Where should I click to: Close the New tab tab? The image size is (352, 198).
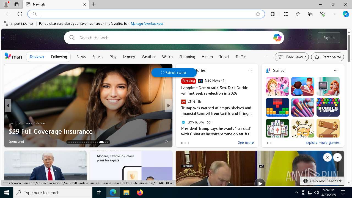84,4
